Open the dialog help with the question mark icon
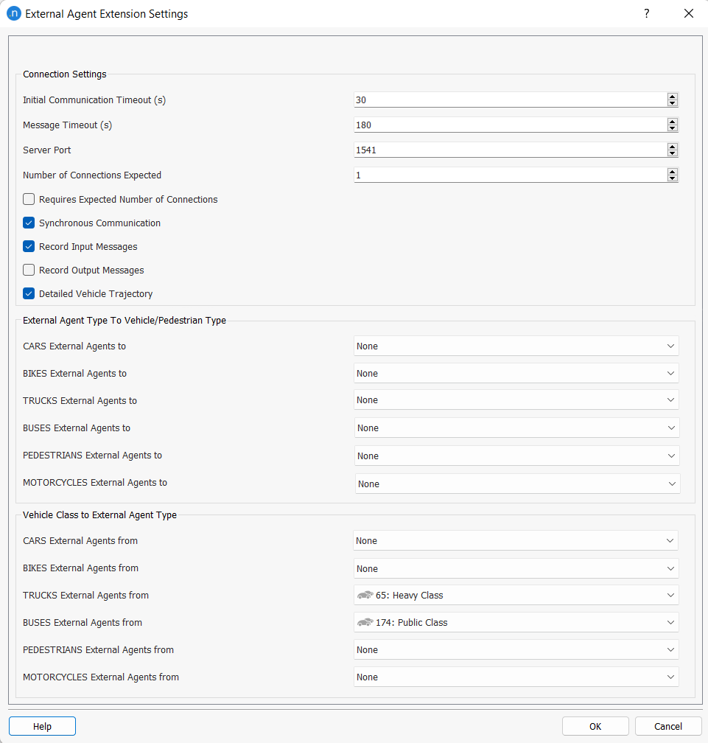 tap(646, 13)
